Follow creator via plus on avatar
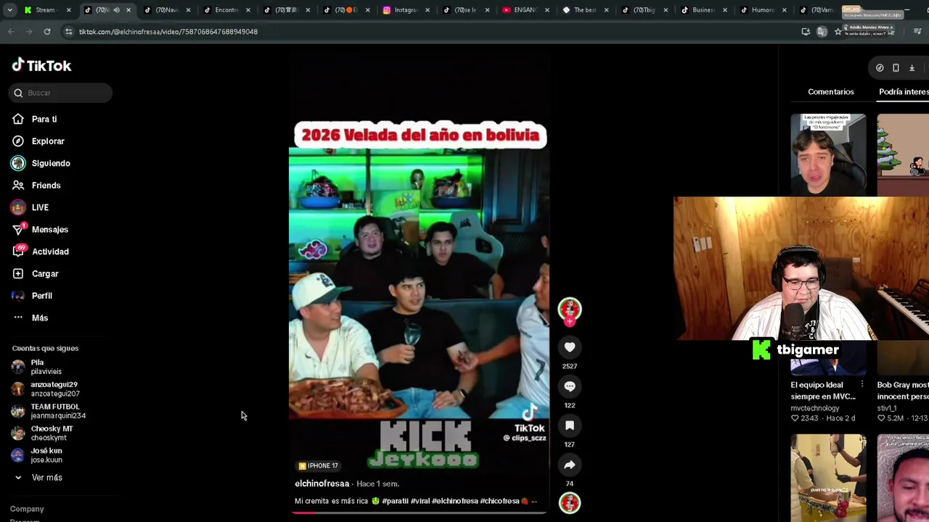 click(570, 321)
